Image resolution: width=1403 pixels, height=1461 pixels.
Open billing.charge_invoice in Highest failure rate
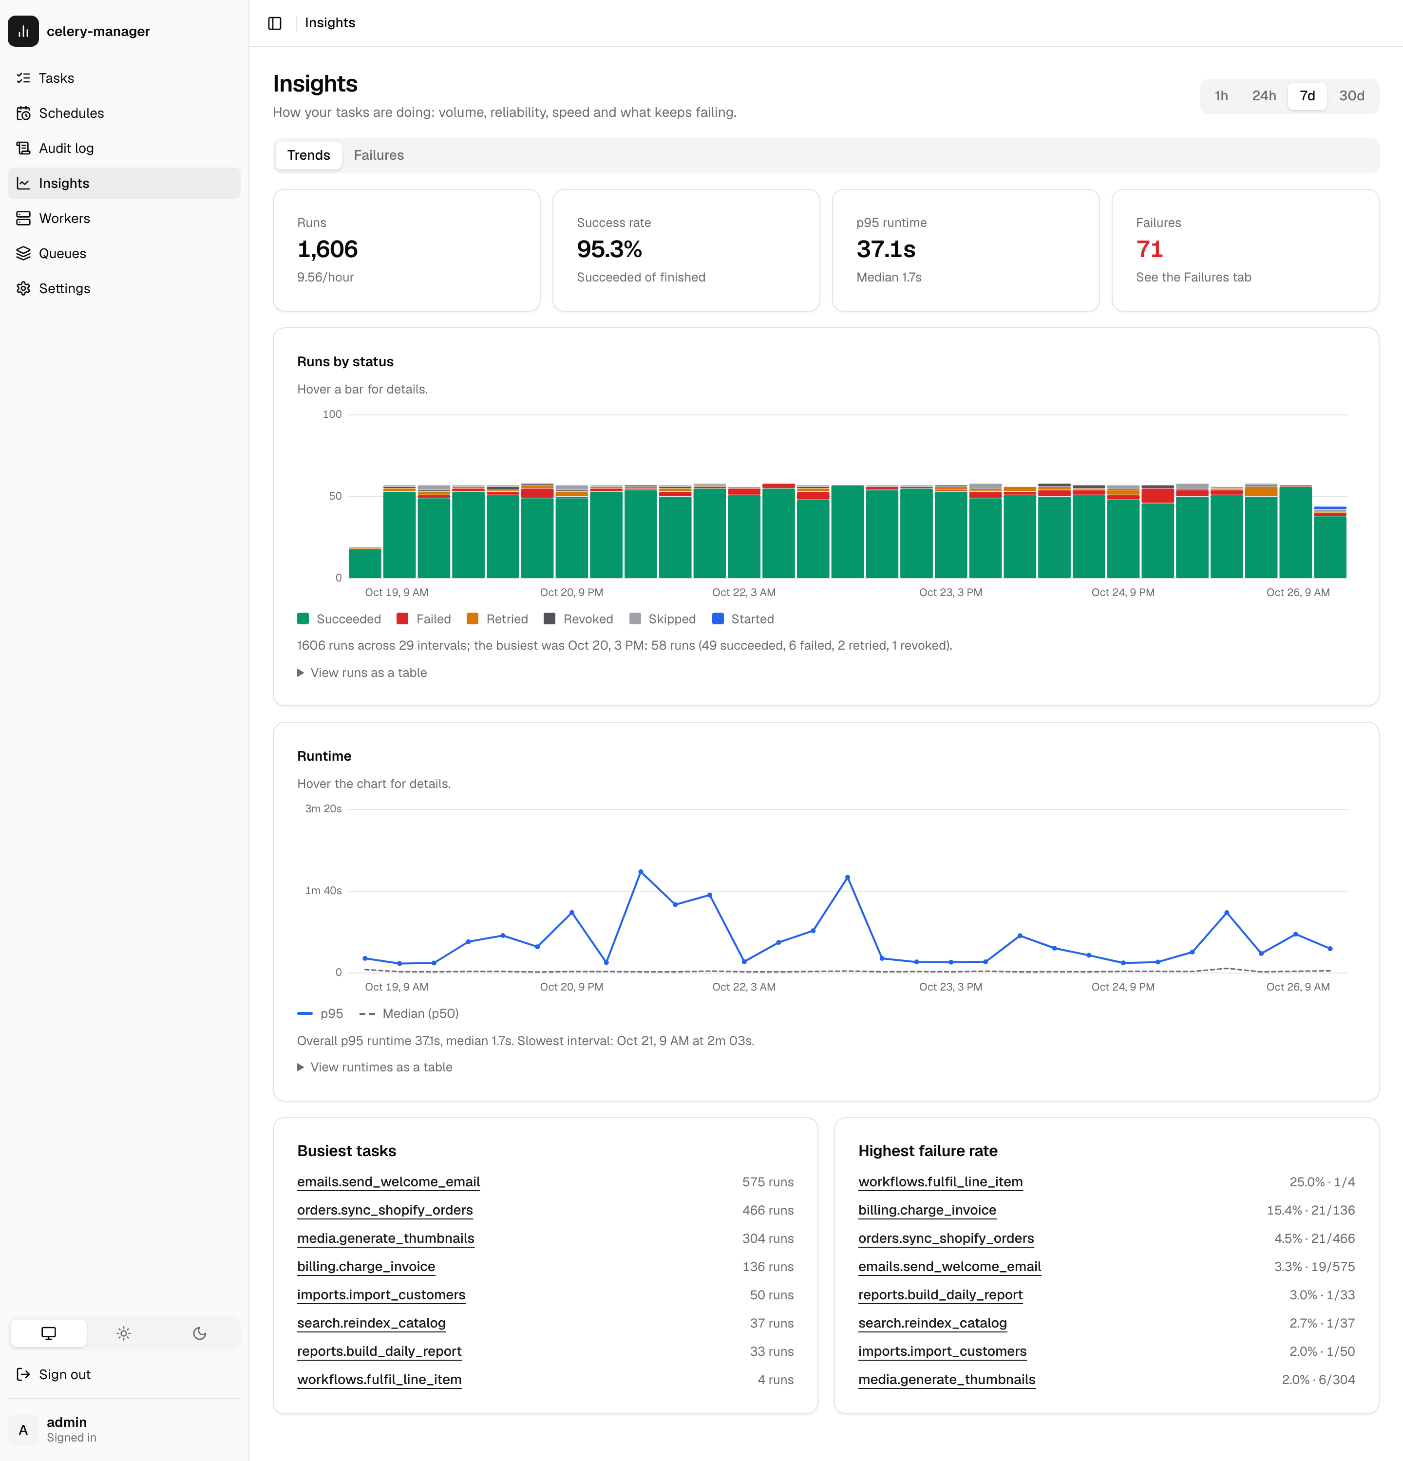[x=927, y=1211]
